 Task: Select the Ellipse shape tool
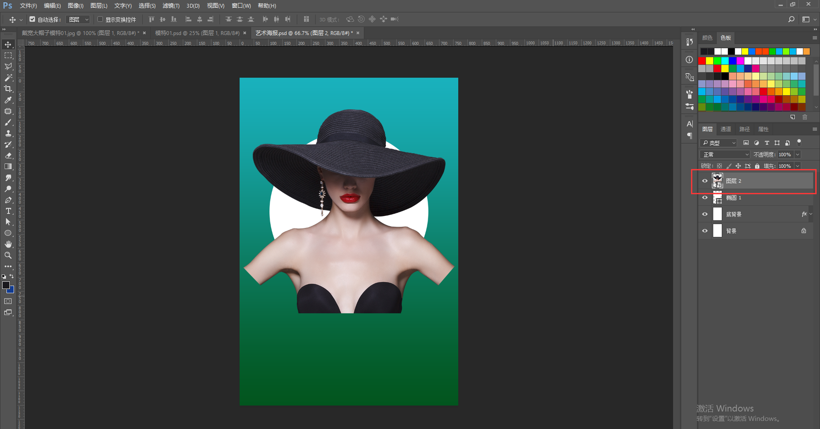coord(8,233)
